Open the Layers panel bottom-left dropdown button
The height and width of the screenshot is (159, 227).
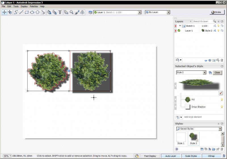[179, 60]
